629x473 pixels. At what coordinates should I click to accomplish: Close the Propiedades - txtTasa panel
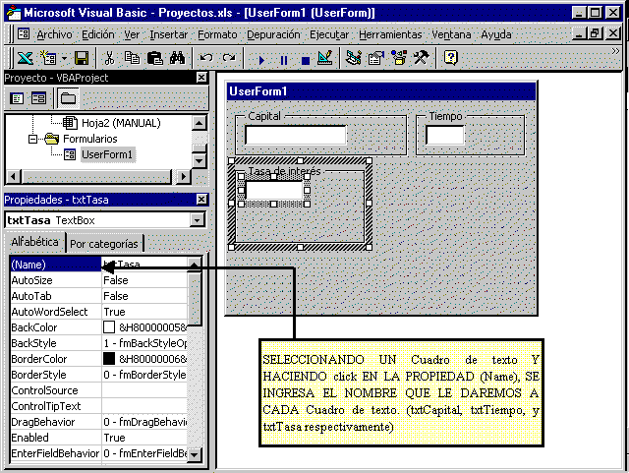coord(201,200)
